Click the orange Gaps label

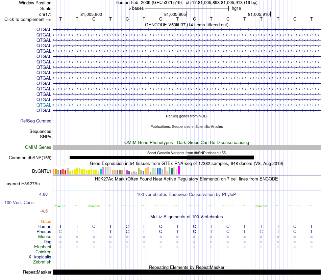(x=46, y=222)
